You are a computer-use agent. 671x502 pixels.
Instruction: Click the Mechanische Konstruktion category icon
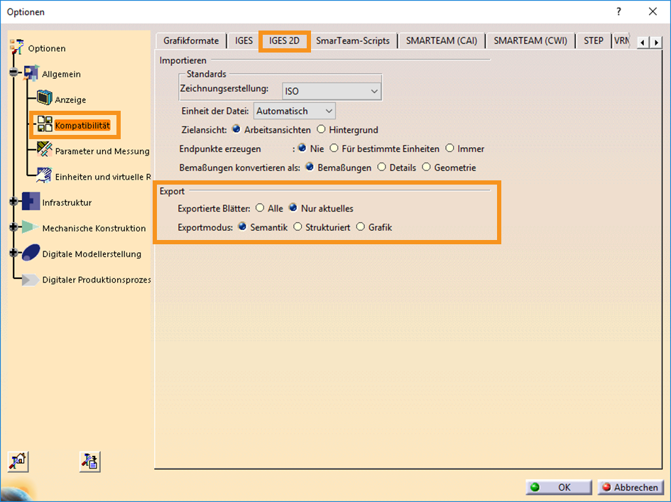click(x=31, y=228)
